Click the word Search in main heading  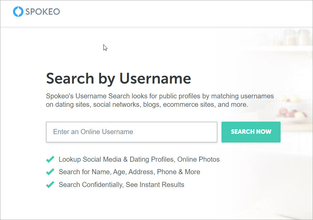click(x=70, y=78)
